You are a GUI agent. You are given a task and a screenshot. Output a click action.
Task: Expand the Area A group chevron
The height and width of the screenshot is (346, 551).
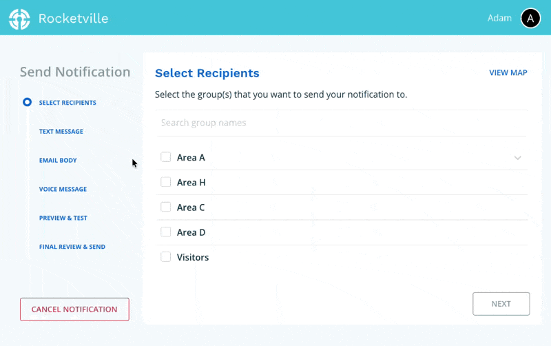518,158
